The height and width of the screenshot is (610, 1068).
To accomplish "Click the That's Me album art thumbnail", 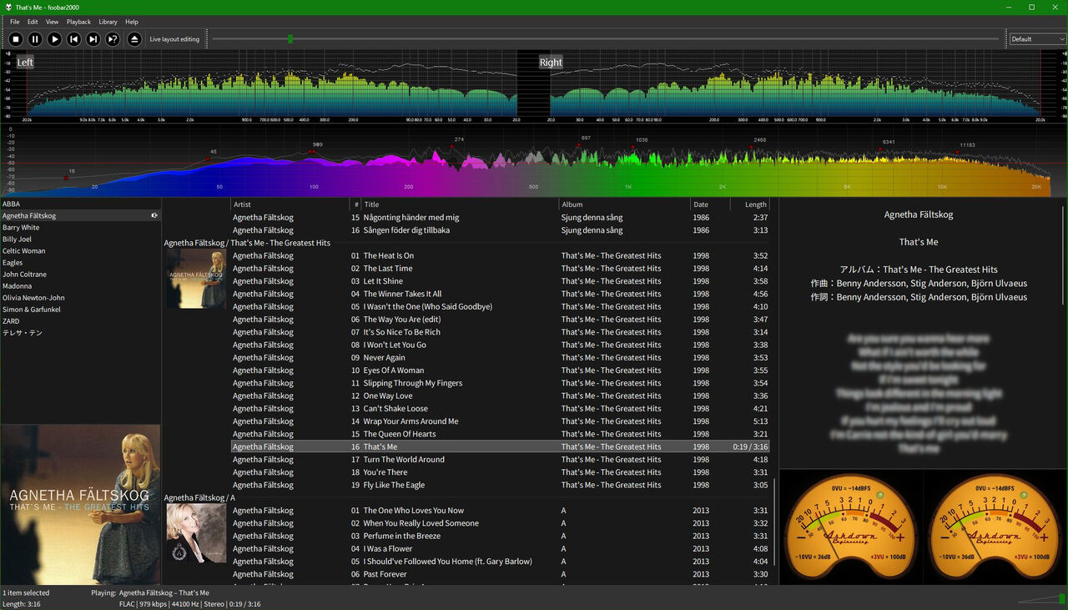I will click(x=195, y=278).
